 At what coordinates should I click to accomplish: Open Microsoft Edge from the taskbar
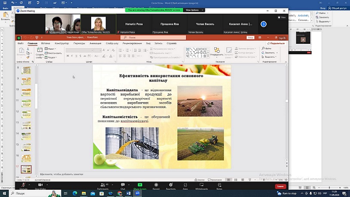(75, 193)
